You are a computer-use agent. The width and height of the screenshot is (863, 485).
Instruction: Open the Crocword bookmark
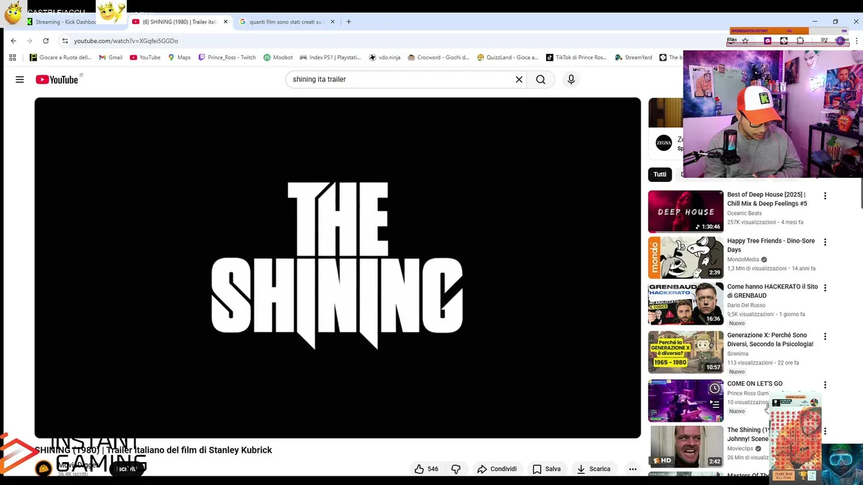[x=439, y=57]
